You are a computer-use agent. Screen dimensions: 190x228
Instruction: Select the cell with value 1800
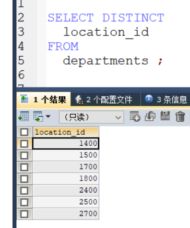coord(66,179)
